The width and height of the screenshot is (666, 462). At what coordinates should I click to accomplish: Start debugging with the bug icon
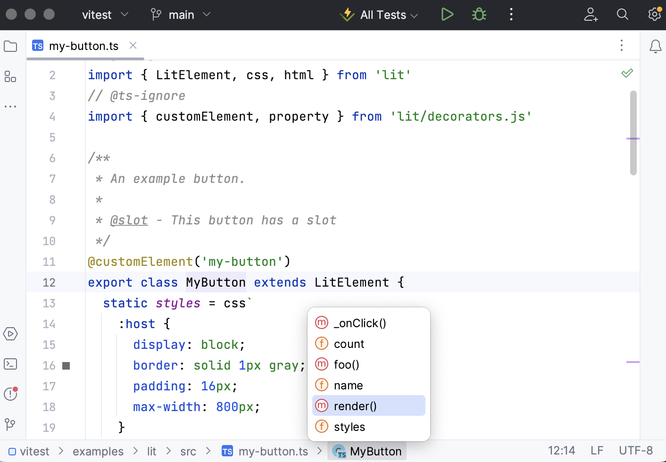tap(479, 15)
